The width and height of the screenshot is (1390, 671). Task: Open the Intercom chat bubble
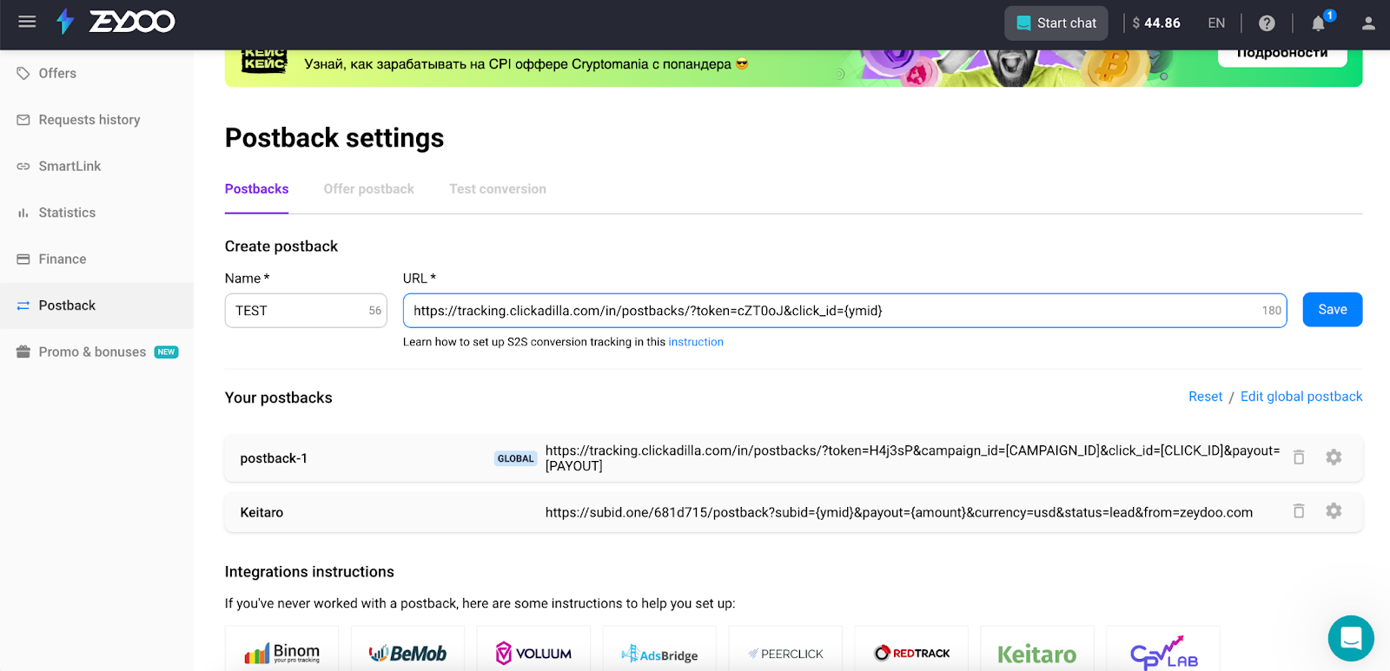point(1350,638)
